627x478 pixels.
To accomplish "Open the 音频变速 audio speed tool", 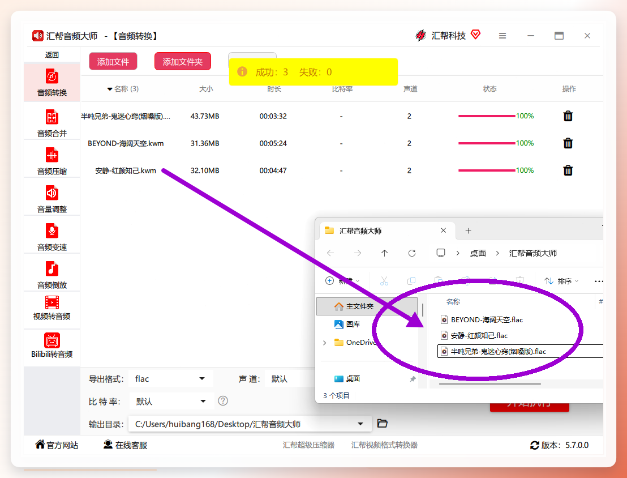I will pos(52,237).
